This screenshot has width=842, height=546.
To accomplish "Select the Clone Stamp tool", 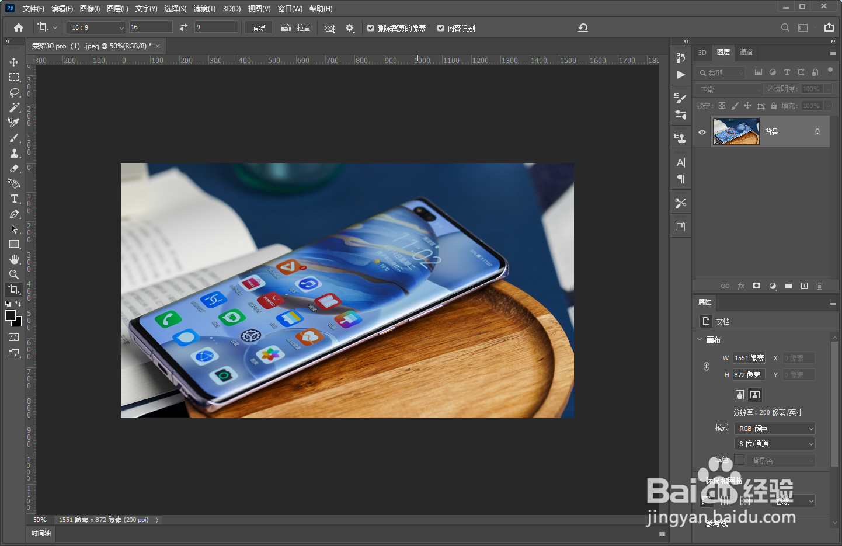I will coord(14,153).
